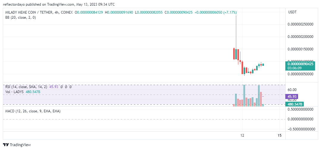Click the volume tag 480.547B

[295, 104]
